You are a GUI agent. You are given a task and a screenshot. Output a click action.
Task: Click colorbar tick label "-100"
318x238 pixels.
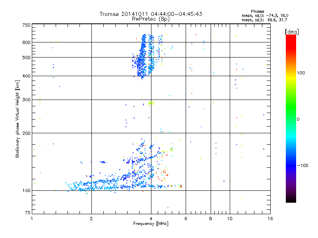tap(303, 165)
